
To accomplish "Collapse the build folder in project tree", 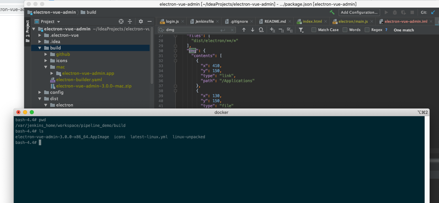I will 40,48.
